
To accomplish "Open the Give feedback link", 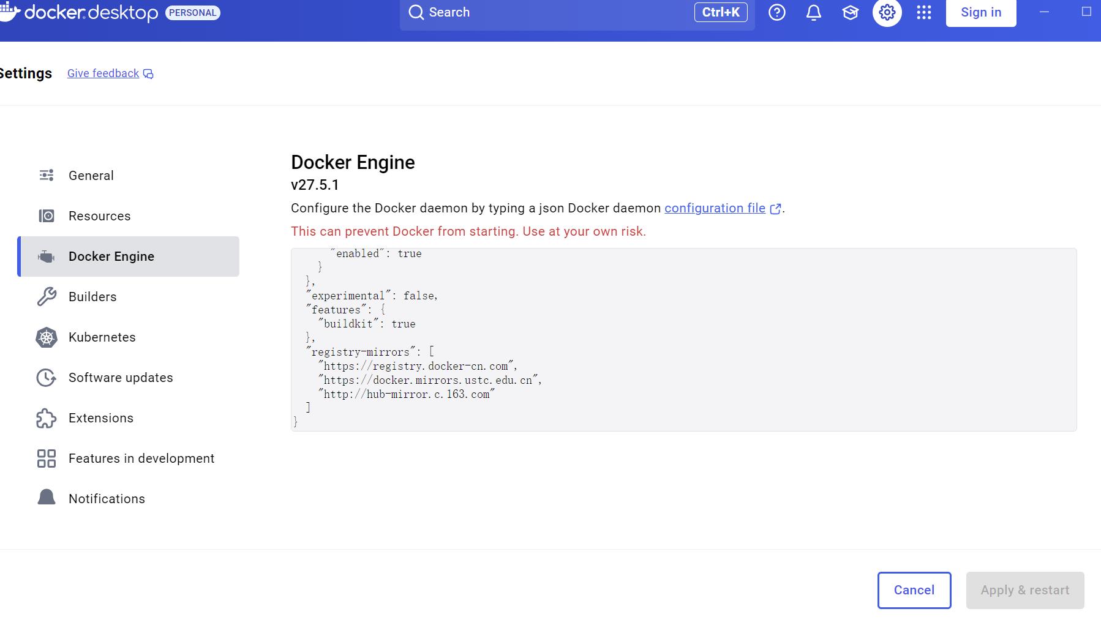I will coord(103,73).
